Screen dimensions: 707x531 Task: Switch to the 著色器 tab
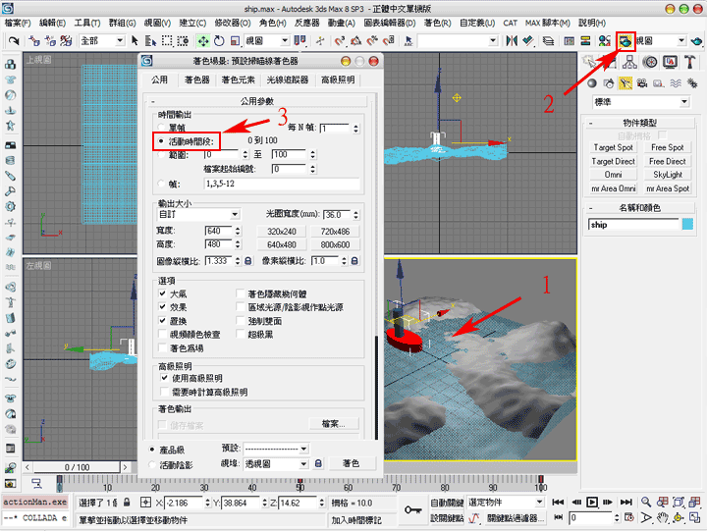197,80
